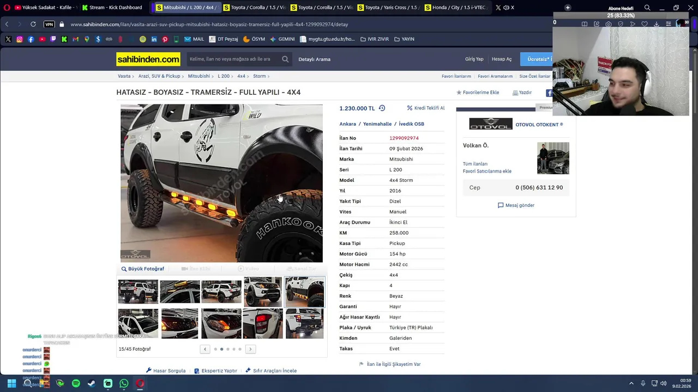The image size is (698, 392).
Task: Open a new browser tab
Action: point(568,8)
